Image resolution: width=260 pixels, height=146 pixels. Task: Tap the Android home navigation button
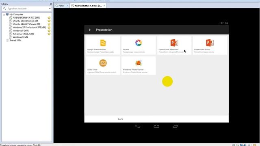[x=156, y=126]
